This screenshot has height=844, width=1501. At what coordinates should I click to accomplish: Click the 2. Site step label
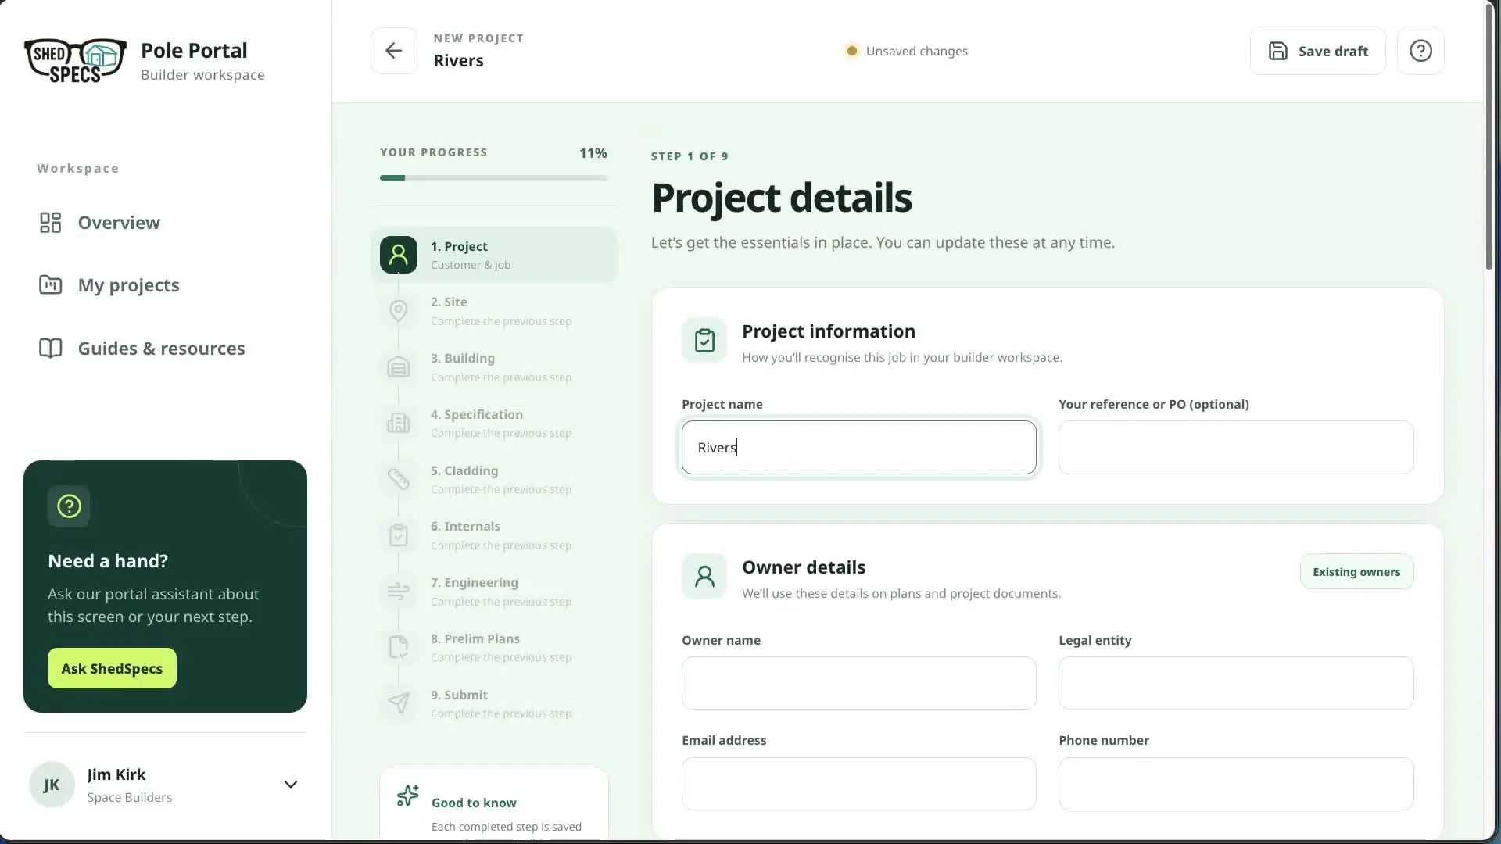[x=449, y=302]
